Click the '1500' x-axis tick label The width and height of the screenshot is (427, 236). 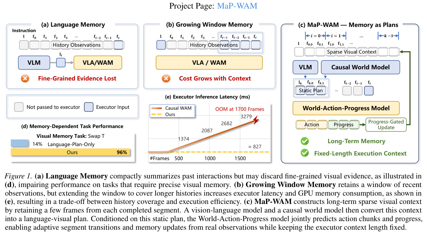click(x=240, y=158)
